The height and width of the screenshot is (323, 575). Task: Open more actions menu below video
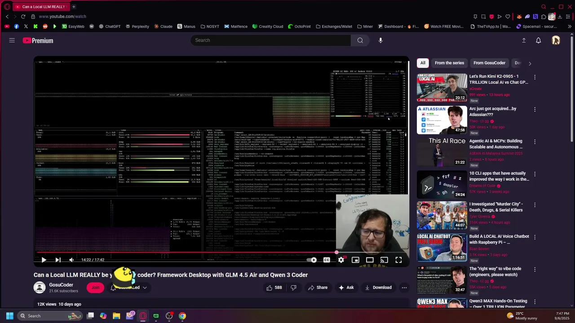(404, 288)
